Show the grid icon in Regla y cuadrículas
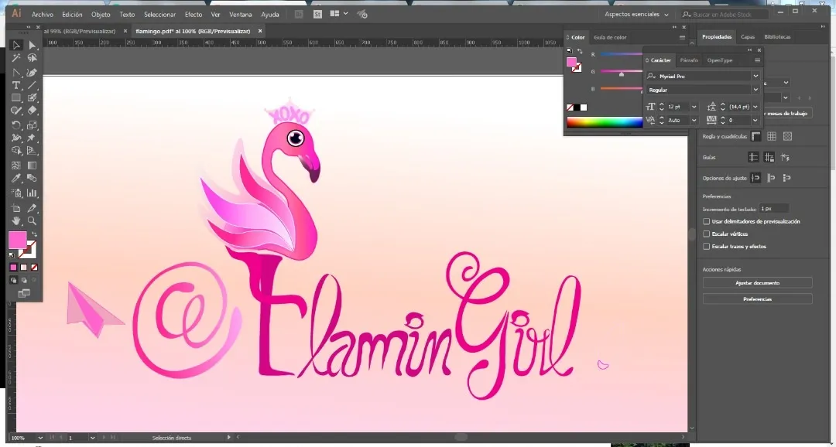Screen dimensions: 836x447 point(772,137)
